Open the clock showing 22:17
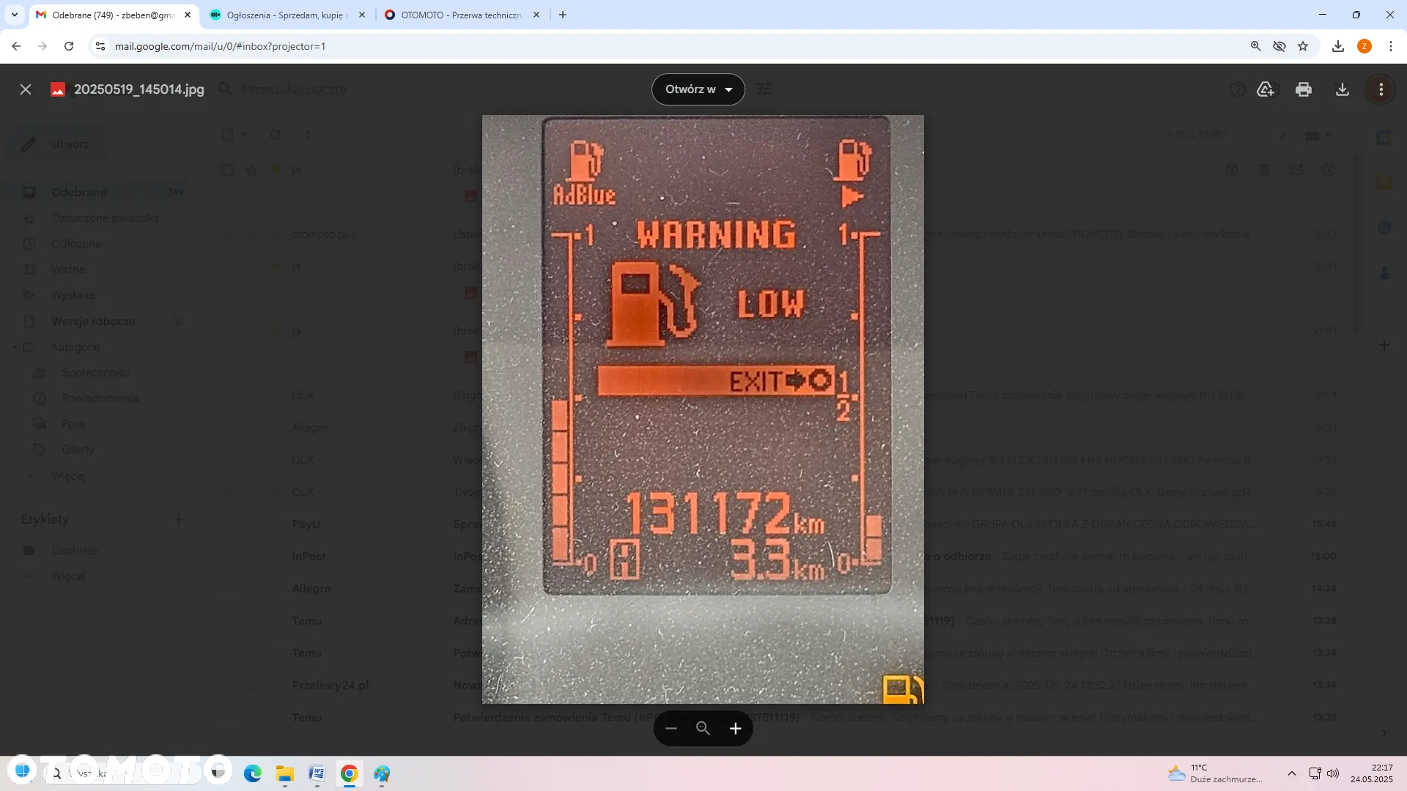Image resolution: width=1407 pixels, height=791 pixels. [1372, 773]
